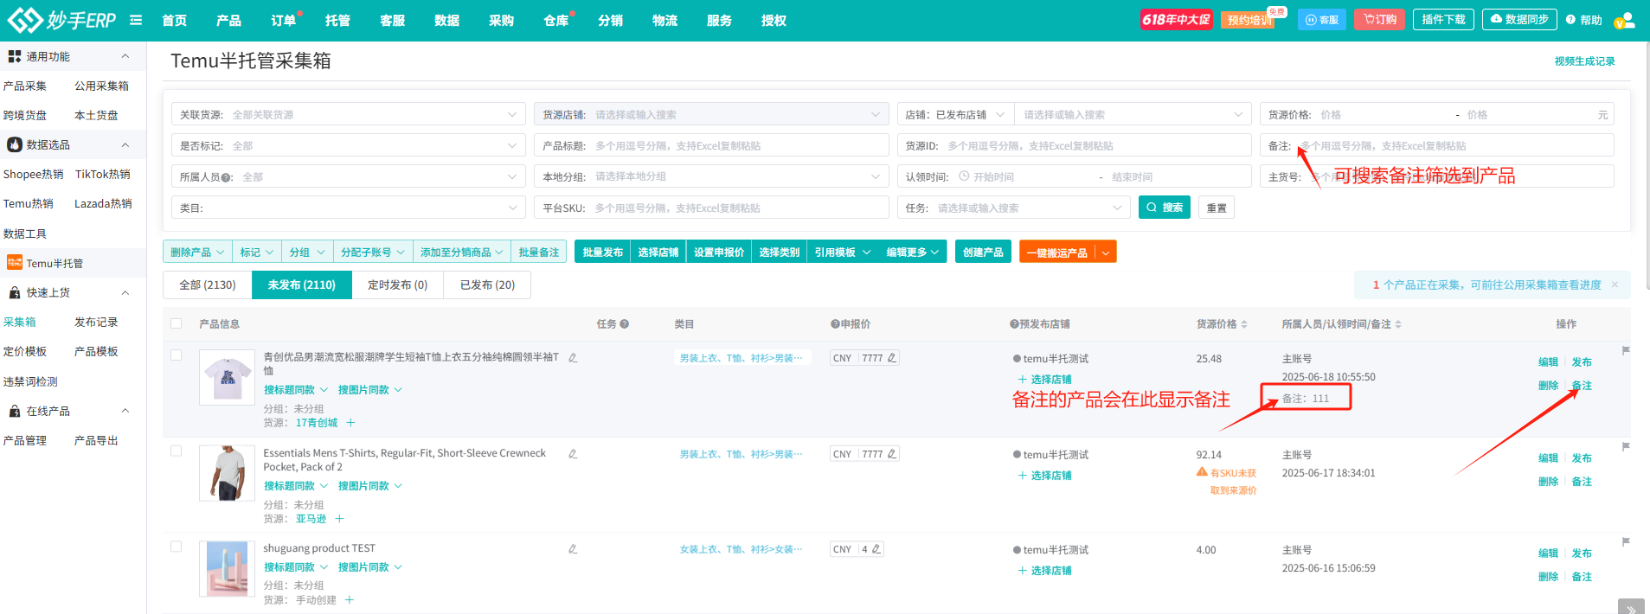Expand the 引用模板 dropdown
Screen dimensions: 1650x614
pos(842,252)
